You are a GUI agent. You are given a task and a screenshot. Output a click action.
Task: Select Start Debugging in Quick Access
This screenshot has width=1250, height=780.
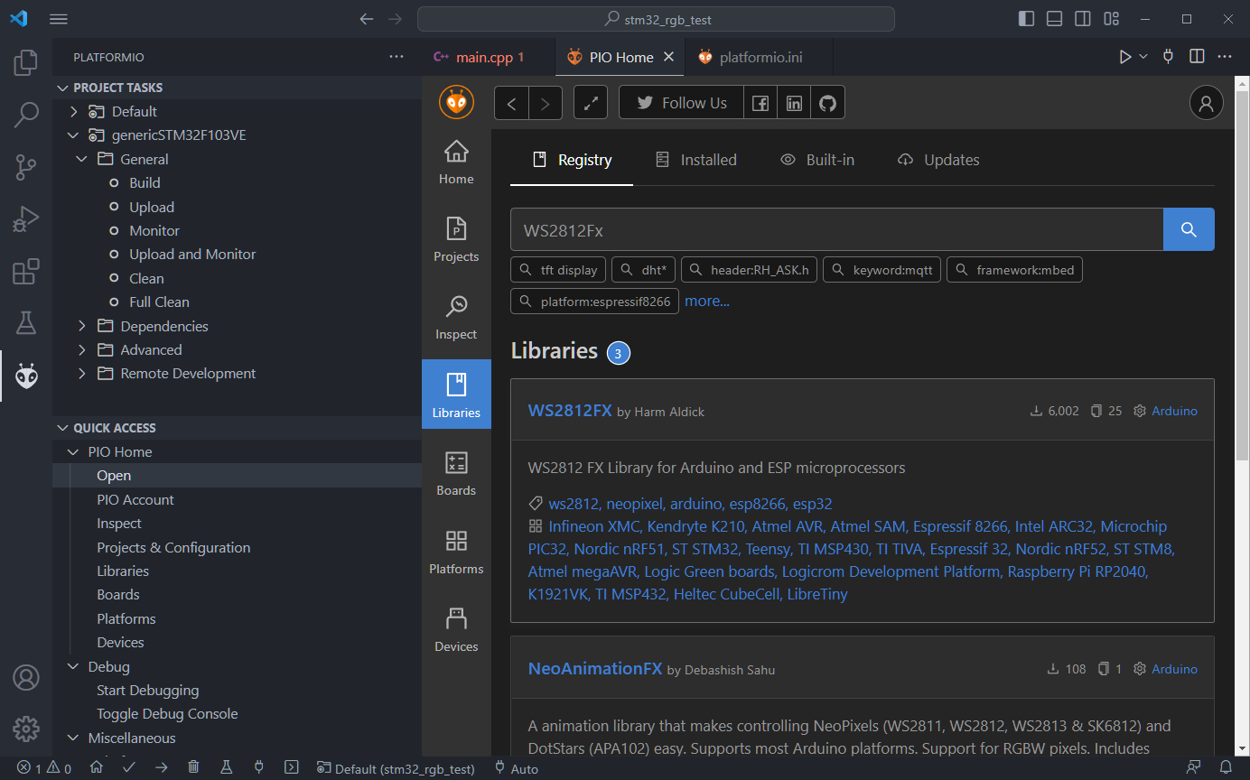[x=237, y=690]
